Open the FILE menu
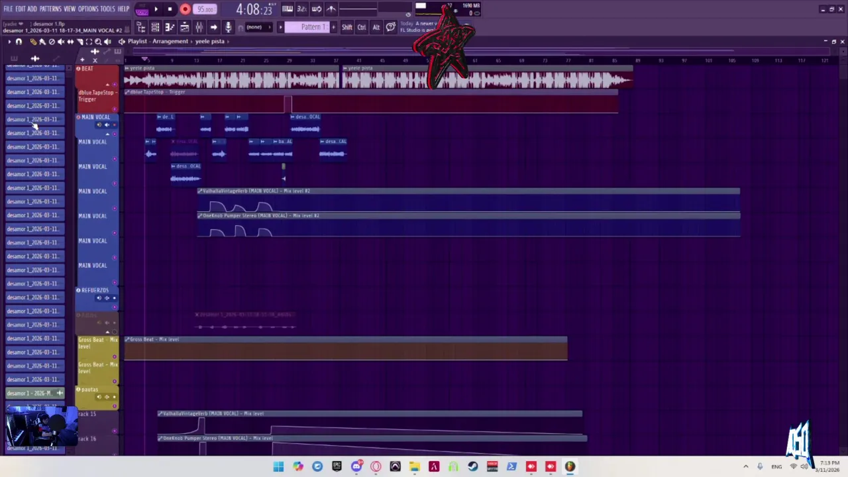Image resolution: width=848 pixels, height=477 pixels. 8,9
